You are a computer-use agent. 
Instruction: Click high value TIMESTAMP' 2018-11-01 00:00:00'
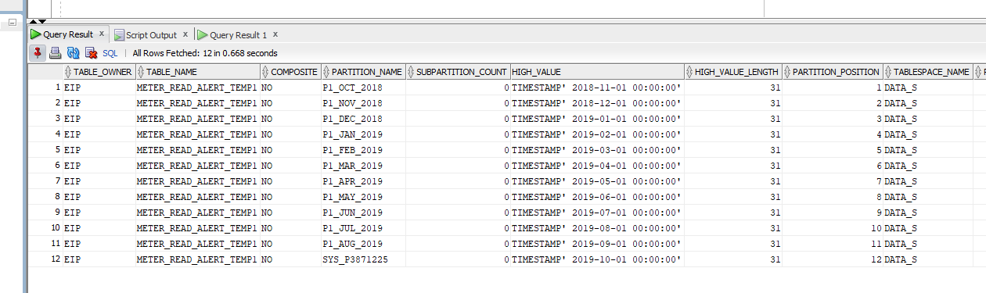(597, 88)
